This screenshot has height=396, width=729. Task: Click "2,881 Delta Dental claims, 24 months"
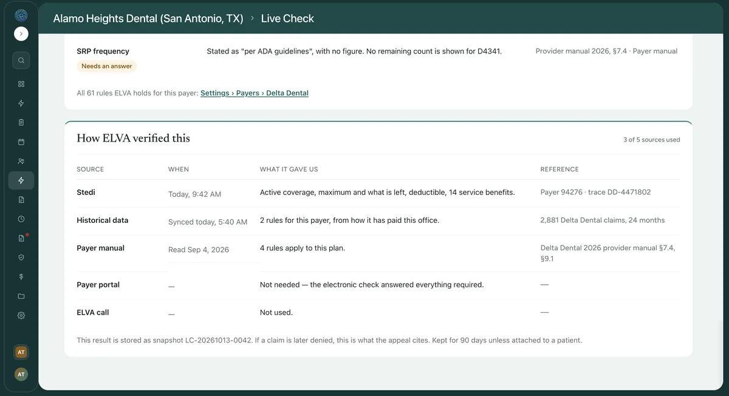pyautogui.click(x=603, y=220)
